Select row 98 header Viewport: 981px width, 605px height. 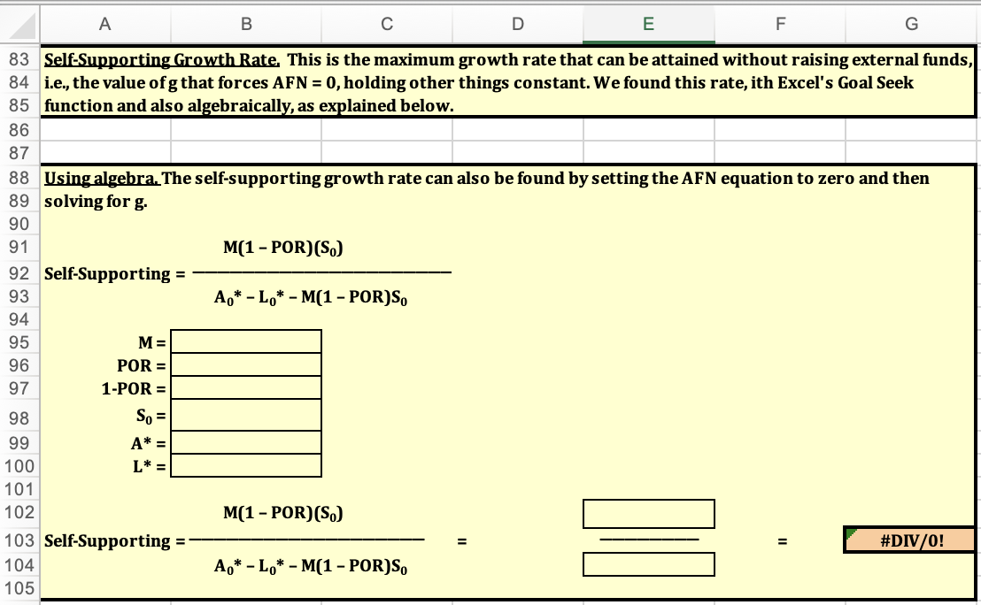19,417
